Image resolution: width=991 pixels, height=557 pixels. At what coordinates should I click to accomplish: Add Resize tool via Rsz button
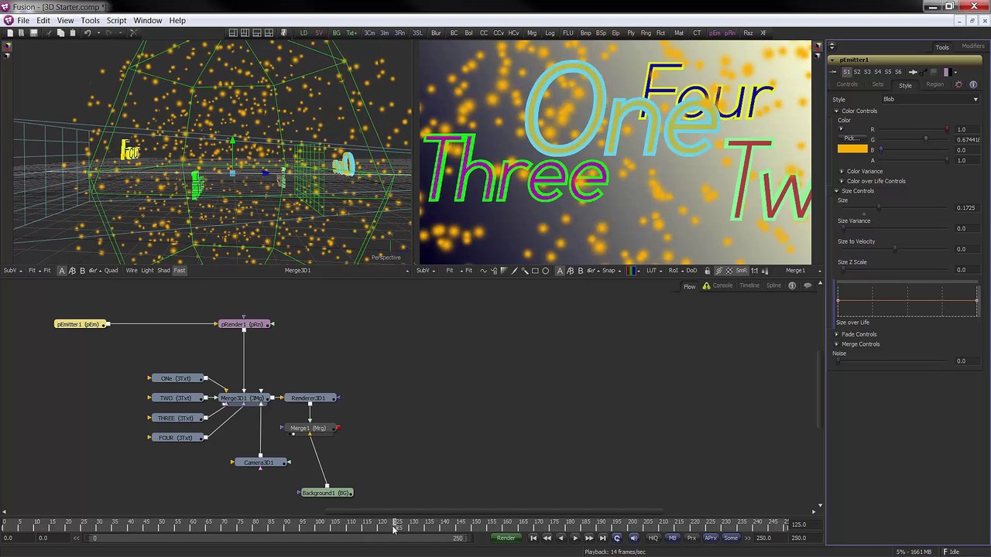[748, 32]
